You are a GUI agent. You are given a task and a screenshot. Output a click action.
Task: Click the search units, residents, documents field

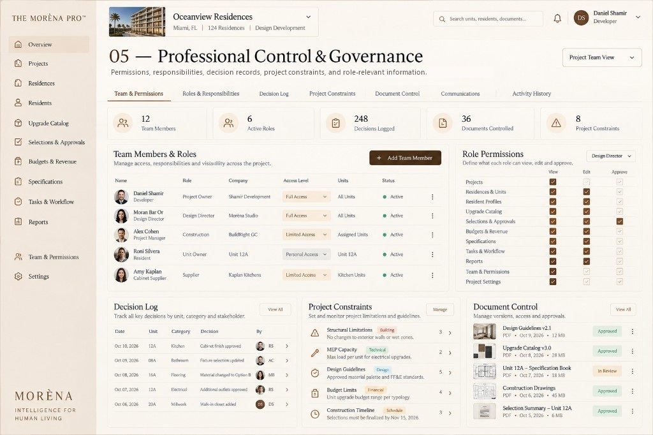coord(488,18)
